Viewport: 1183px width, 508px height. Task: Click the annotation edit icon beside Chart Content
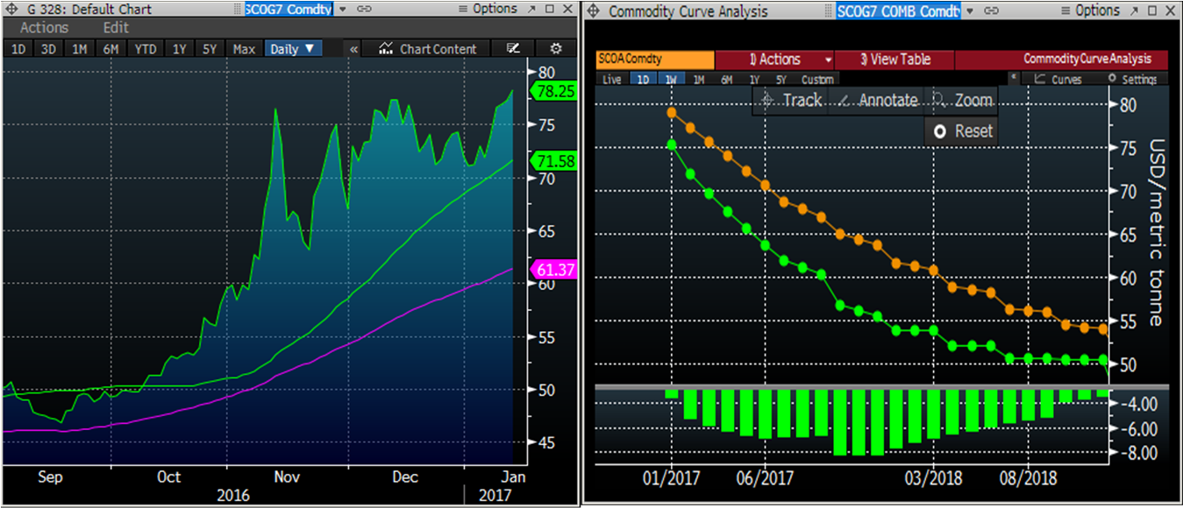click(x=514, y=49)
